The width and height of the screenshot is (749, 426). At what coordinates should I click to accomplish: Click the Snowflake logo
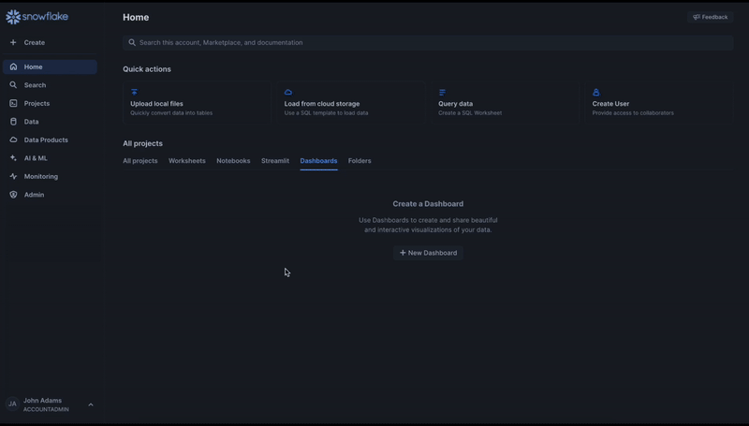pos(37,17)
